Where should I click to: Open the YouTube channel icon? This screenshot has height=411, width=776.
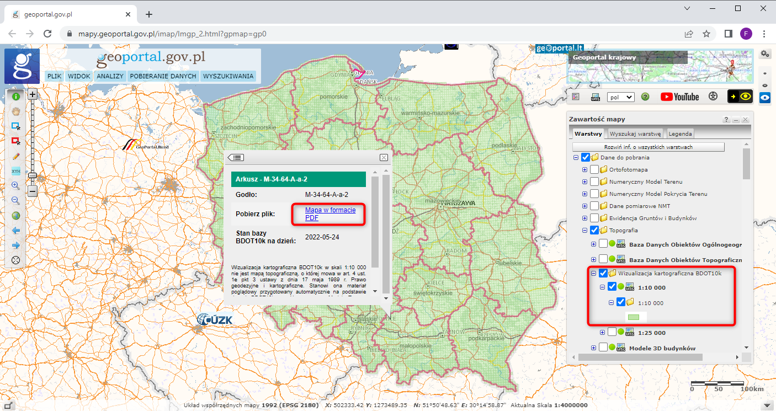(679, 97)
